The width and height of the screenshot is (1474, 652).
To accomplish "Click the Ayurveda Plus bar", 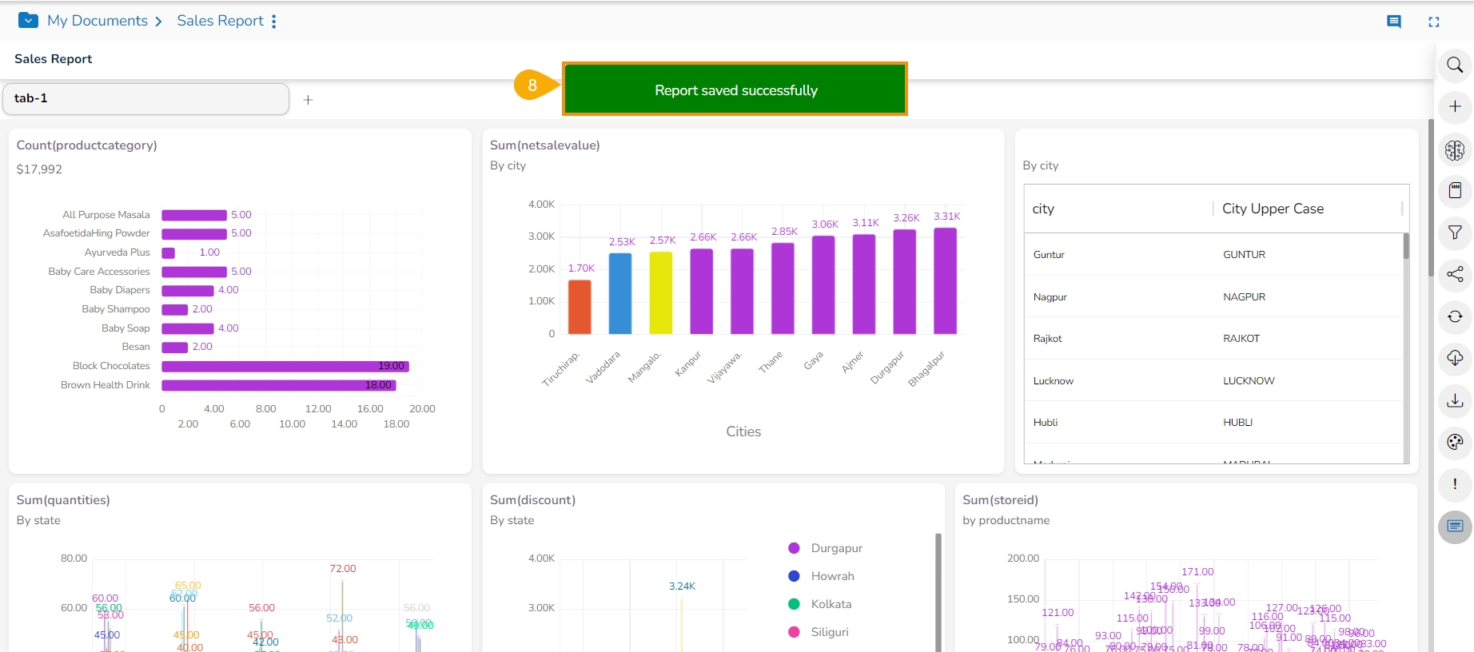I will tap(169, 252).
